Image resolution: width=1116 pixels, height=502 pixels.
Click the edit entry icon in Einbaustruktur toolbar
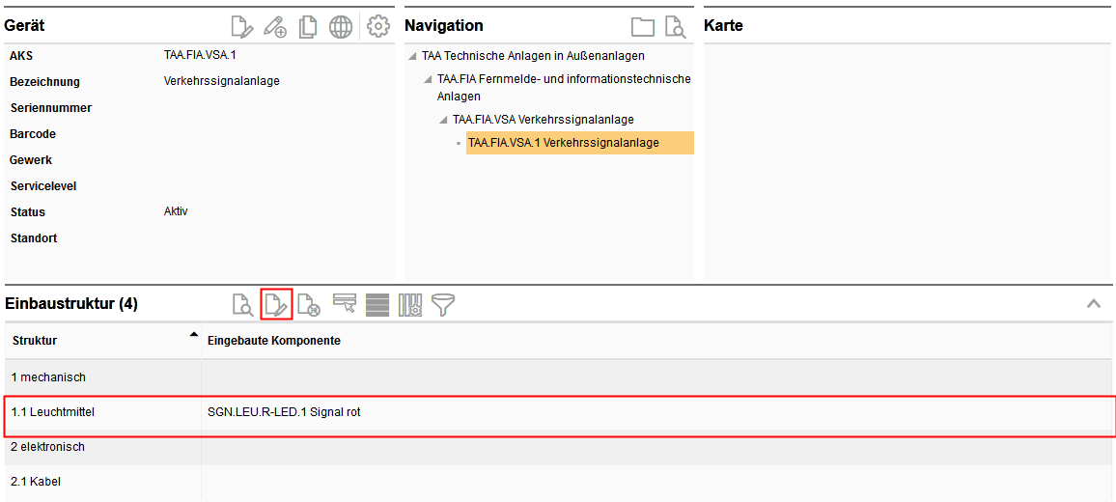point(276,305)
